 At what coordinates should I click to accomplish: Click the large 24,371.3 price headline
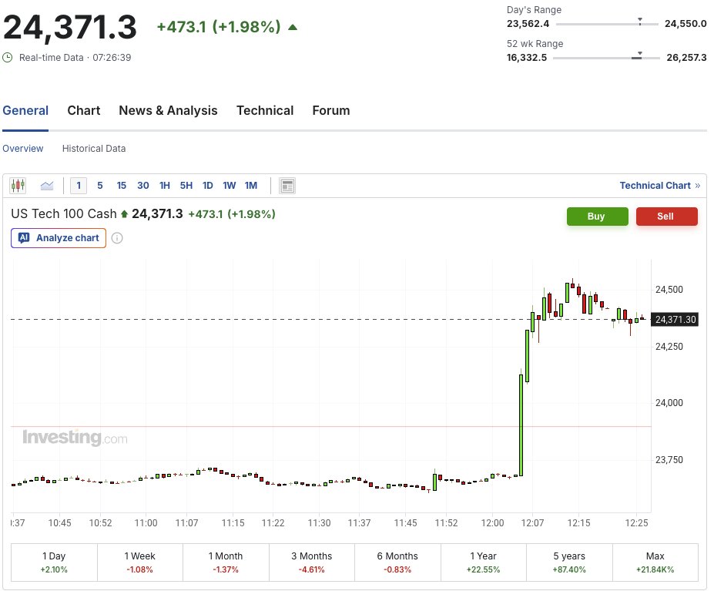tap(69, 27)
